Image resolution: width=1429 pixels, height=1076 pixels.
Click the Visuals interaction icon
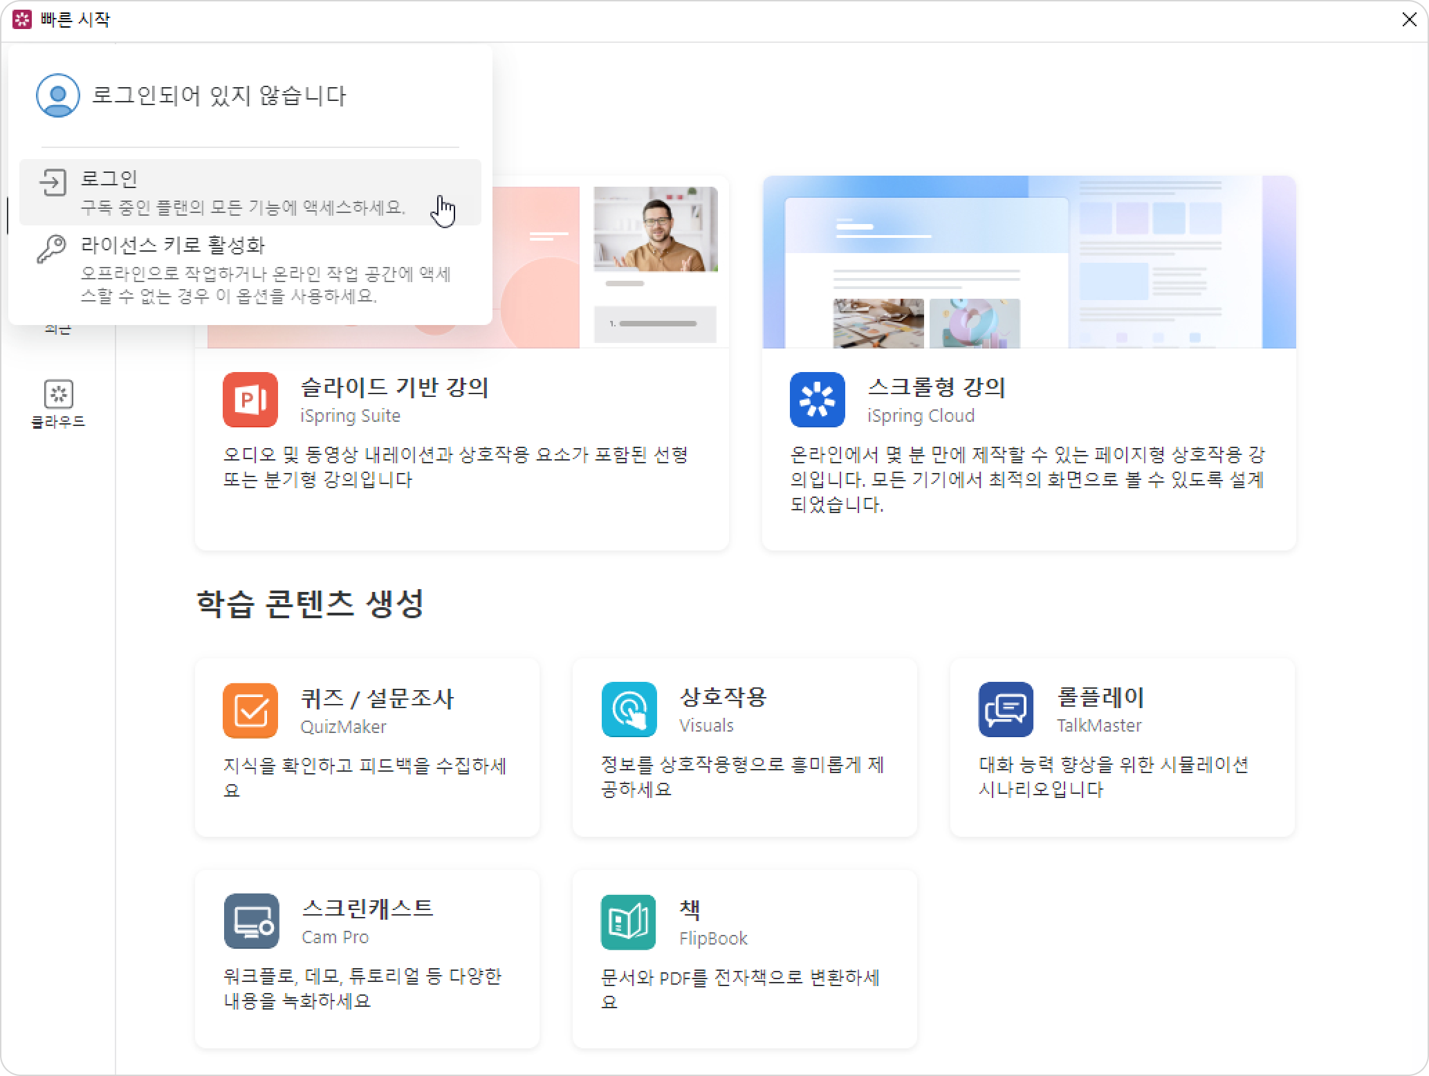click(x=628, y=709)
